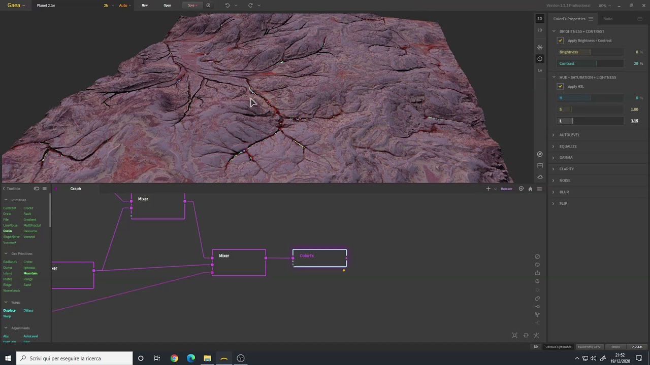
Task: Click the redo arrow in top toolbar
Action: tap(250, 5)
